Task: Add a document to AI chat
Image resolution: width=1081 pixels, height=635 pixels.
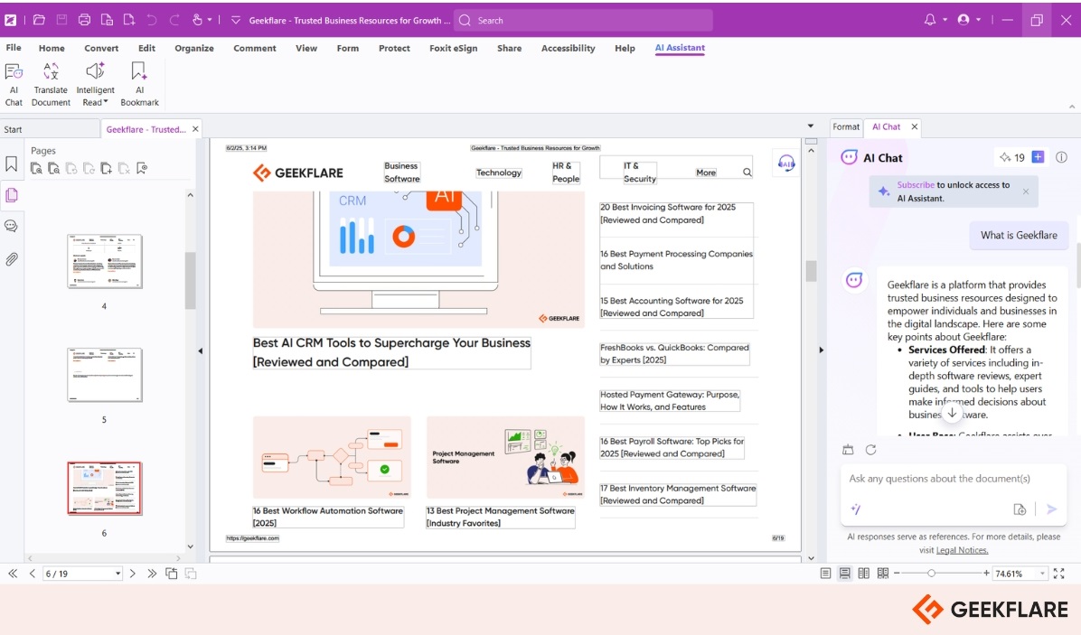Action: 1020,509
